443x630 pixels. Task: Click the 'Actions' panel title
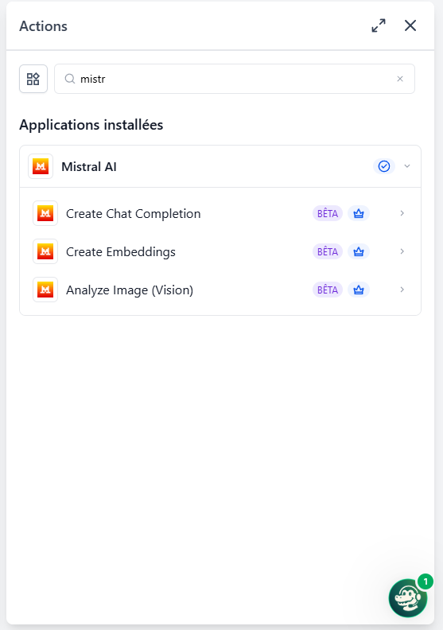click(x=44, y=26)
